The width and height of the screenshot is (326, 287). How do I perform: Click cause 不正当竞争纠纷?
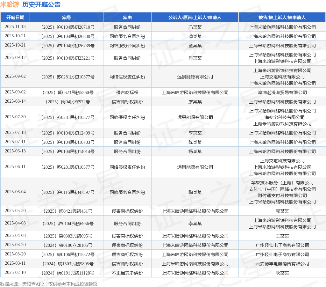(x=127, y=273)
